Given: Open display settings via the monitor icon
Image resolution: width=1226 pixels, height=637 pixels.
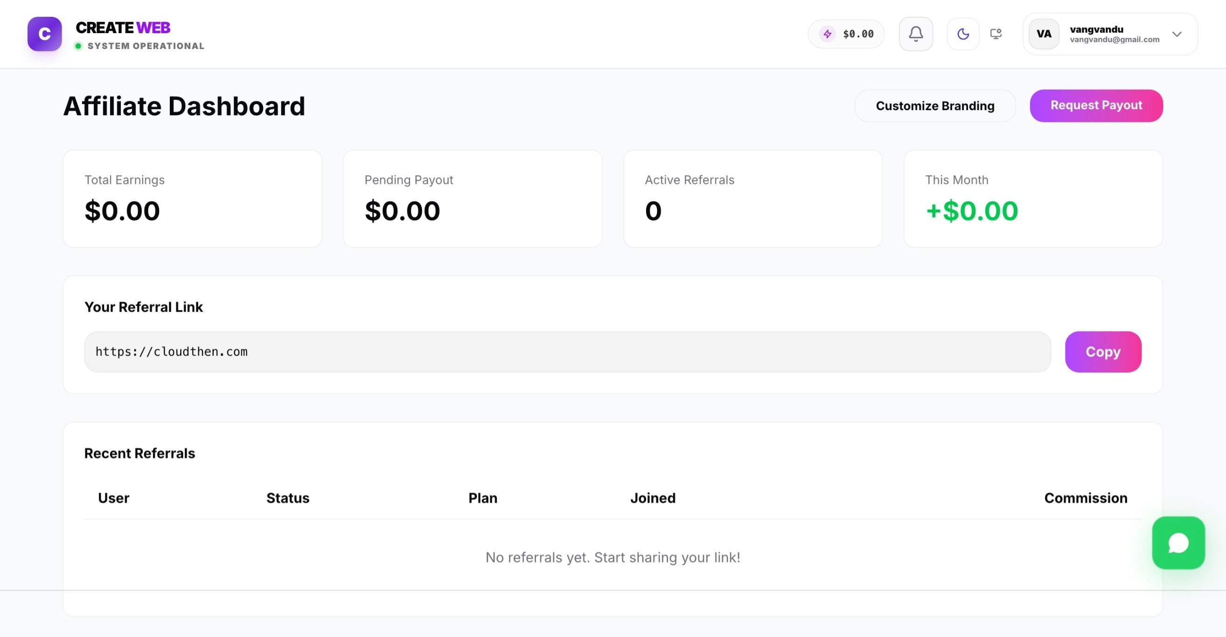Looking at the screenshot, I should click(996, 34).
